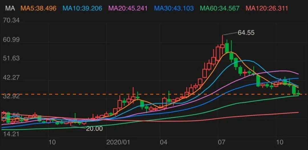This screenshot has height=150, width=308.
Task: Click the 20.00 low price annotation
Action: 94,129
